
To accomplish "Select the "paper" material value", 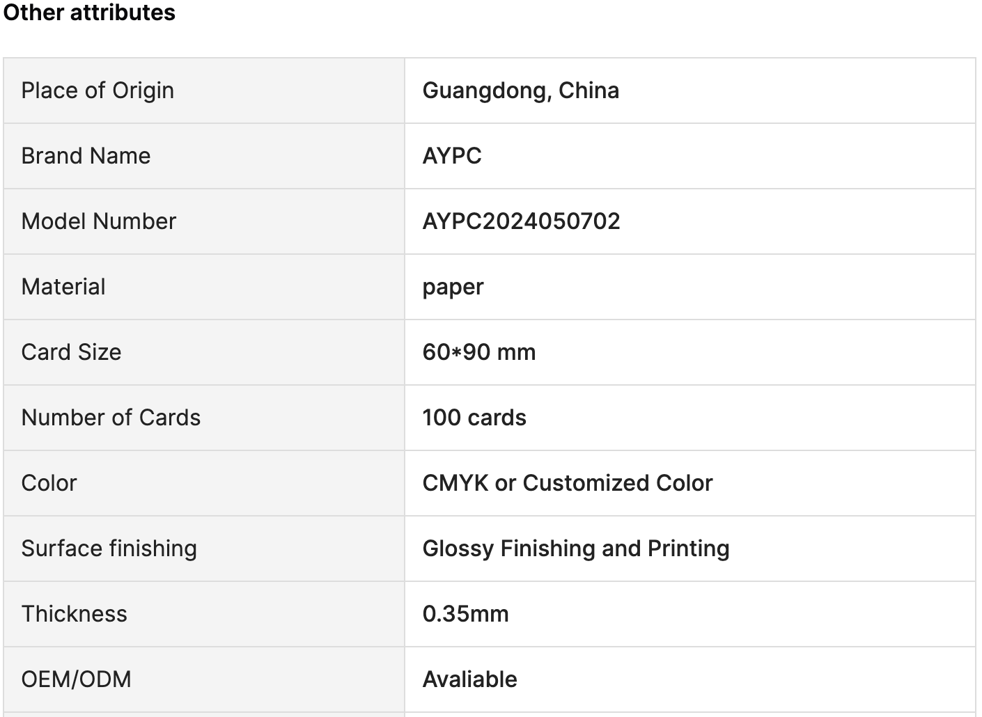I will pos(453,287).
